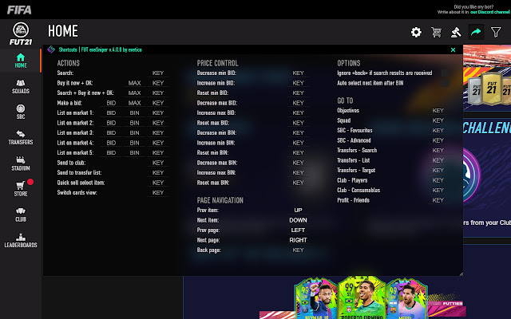Set KEY field for Go to Squad
This screenshot has height=319, width=511.
[438, 120]
